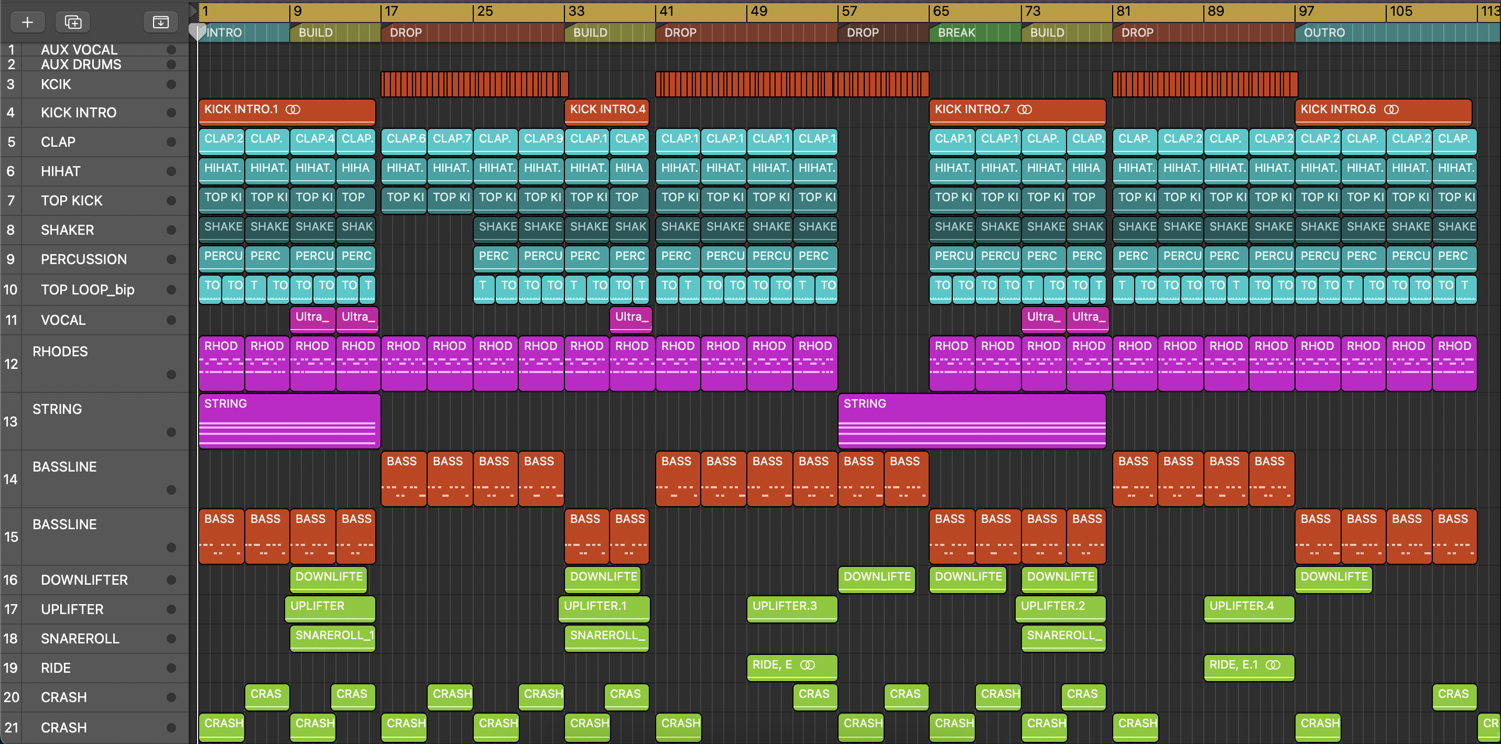Image resolution: width=1501 pixels, height=744 pixels.
Task: Toggle the dot on STRING track
Action: click(x=171, y=432)
